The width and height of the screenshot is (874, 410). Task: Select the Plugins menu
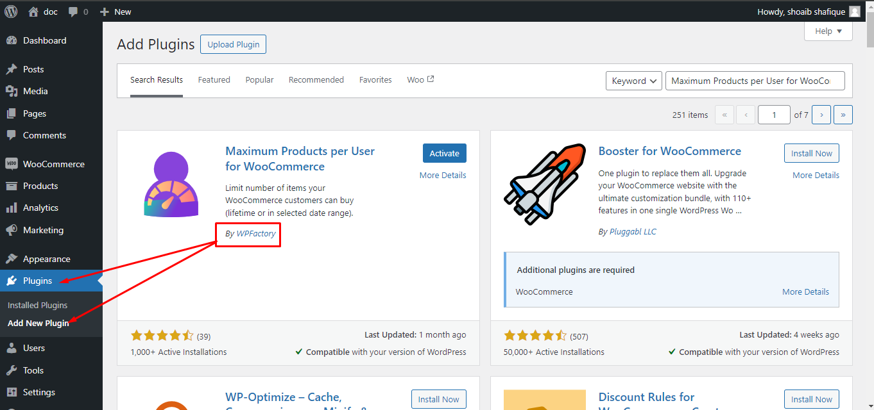coord(51,281)
